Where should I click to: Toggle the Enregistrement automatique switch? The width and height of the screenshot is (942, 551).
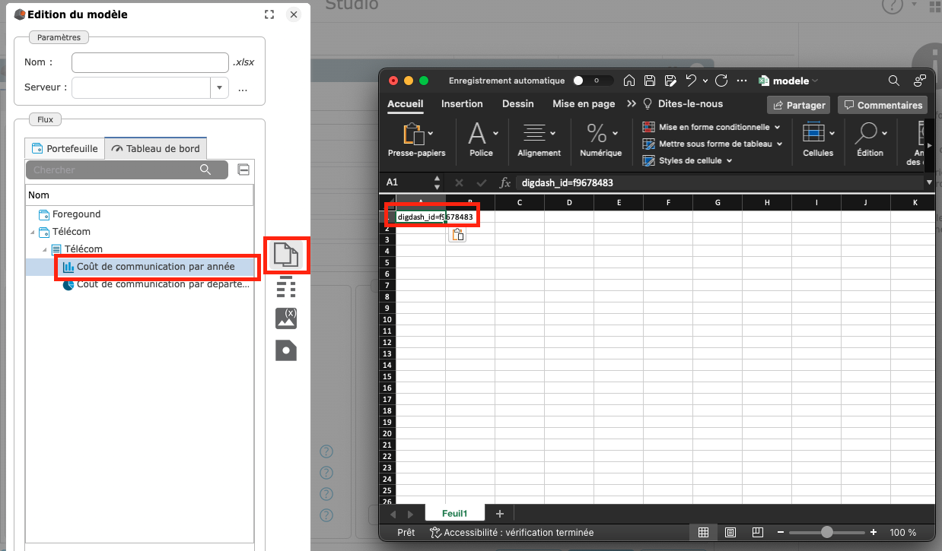pos(593,81)
